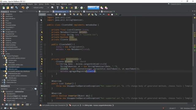Click the Undo arrow icon
196x110 pixels.
tap(23, 8)
